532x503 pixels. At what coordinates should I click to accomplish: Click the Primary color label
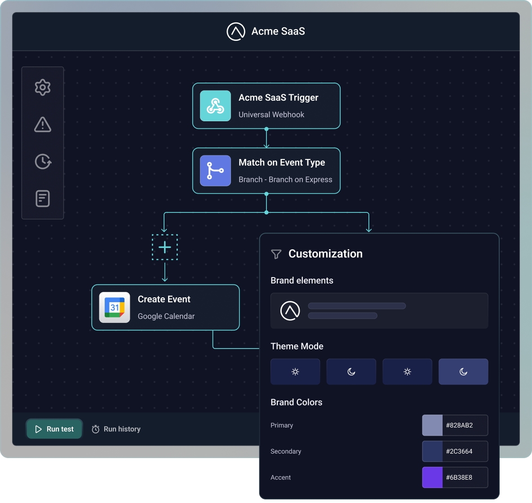282,425
